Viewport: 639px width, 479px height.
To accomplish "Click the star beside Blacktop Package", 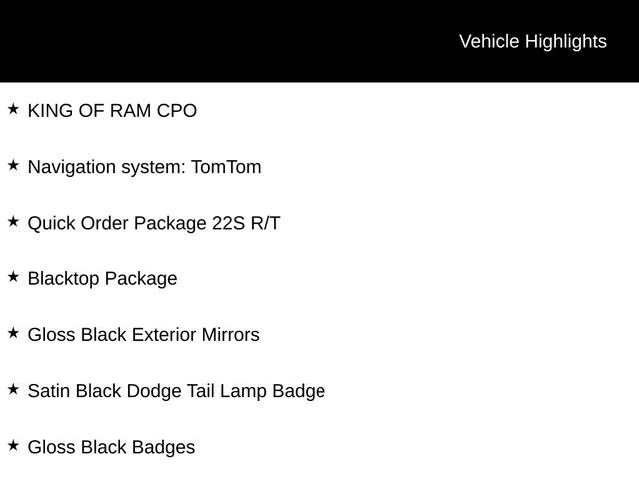I will pos(13,277).
